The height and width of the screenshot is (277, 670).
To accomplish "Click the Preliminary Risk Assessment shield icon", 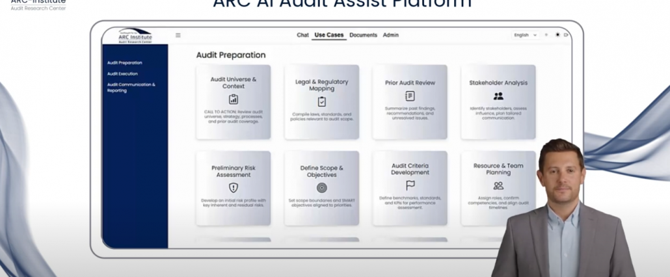I will pos(234,188).
